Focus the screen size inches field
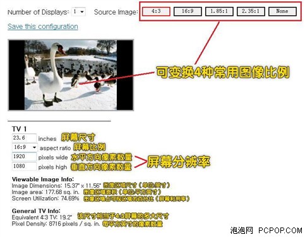The image size is (305, 237). [24, 138]
